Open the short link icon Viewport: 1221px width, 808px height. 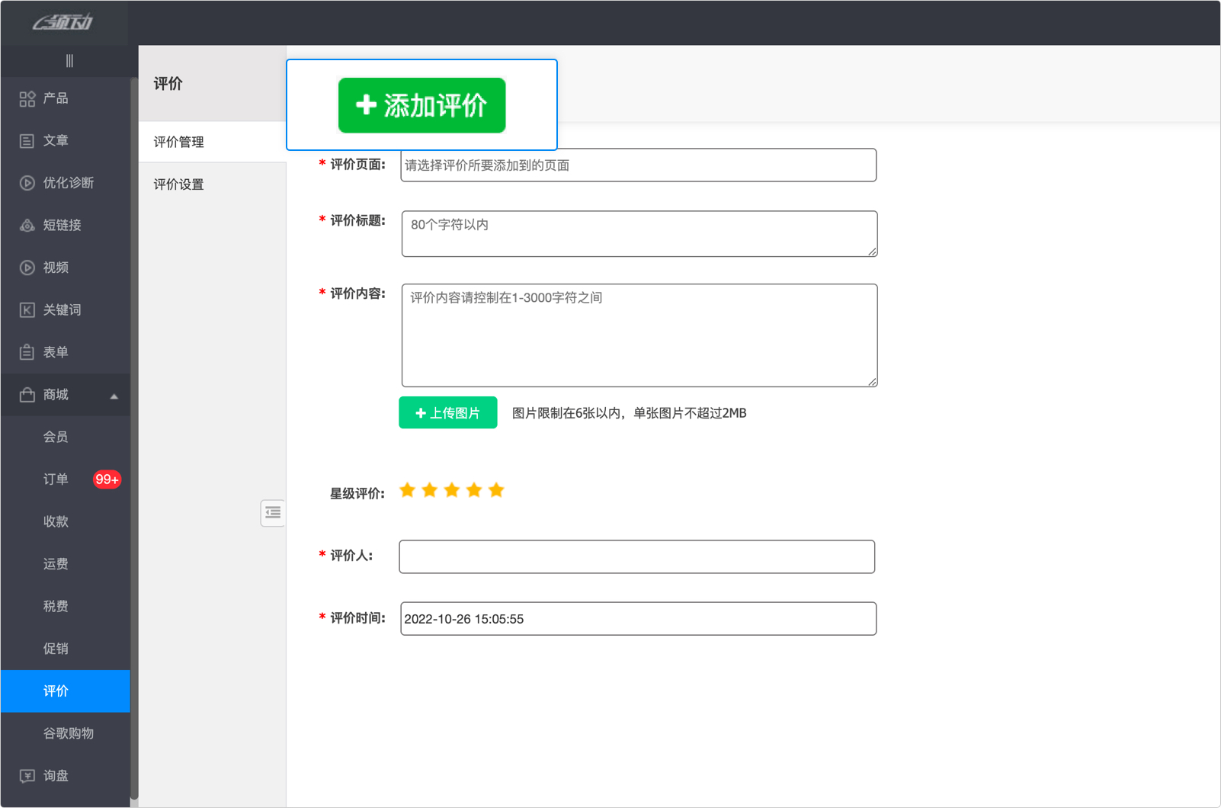click(27, 226)
